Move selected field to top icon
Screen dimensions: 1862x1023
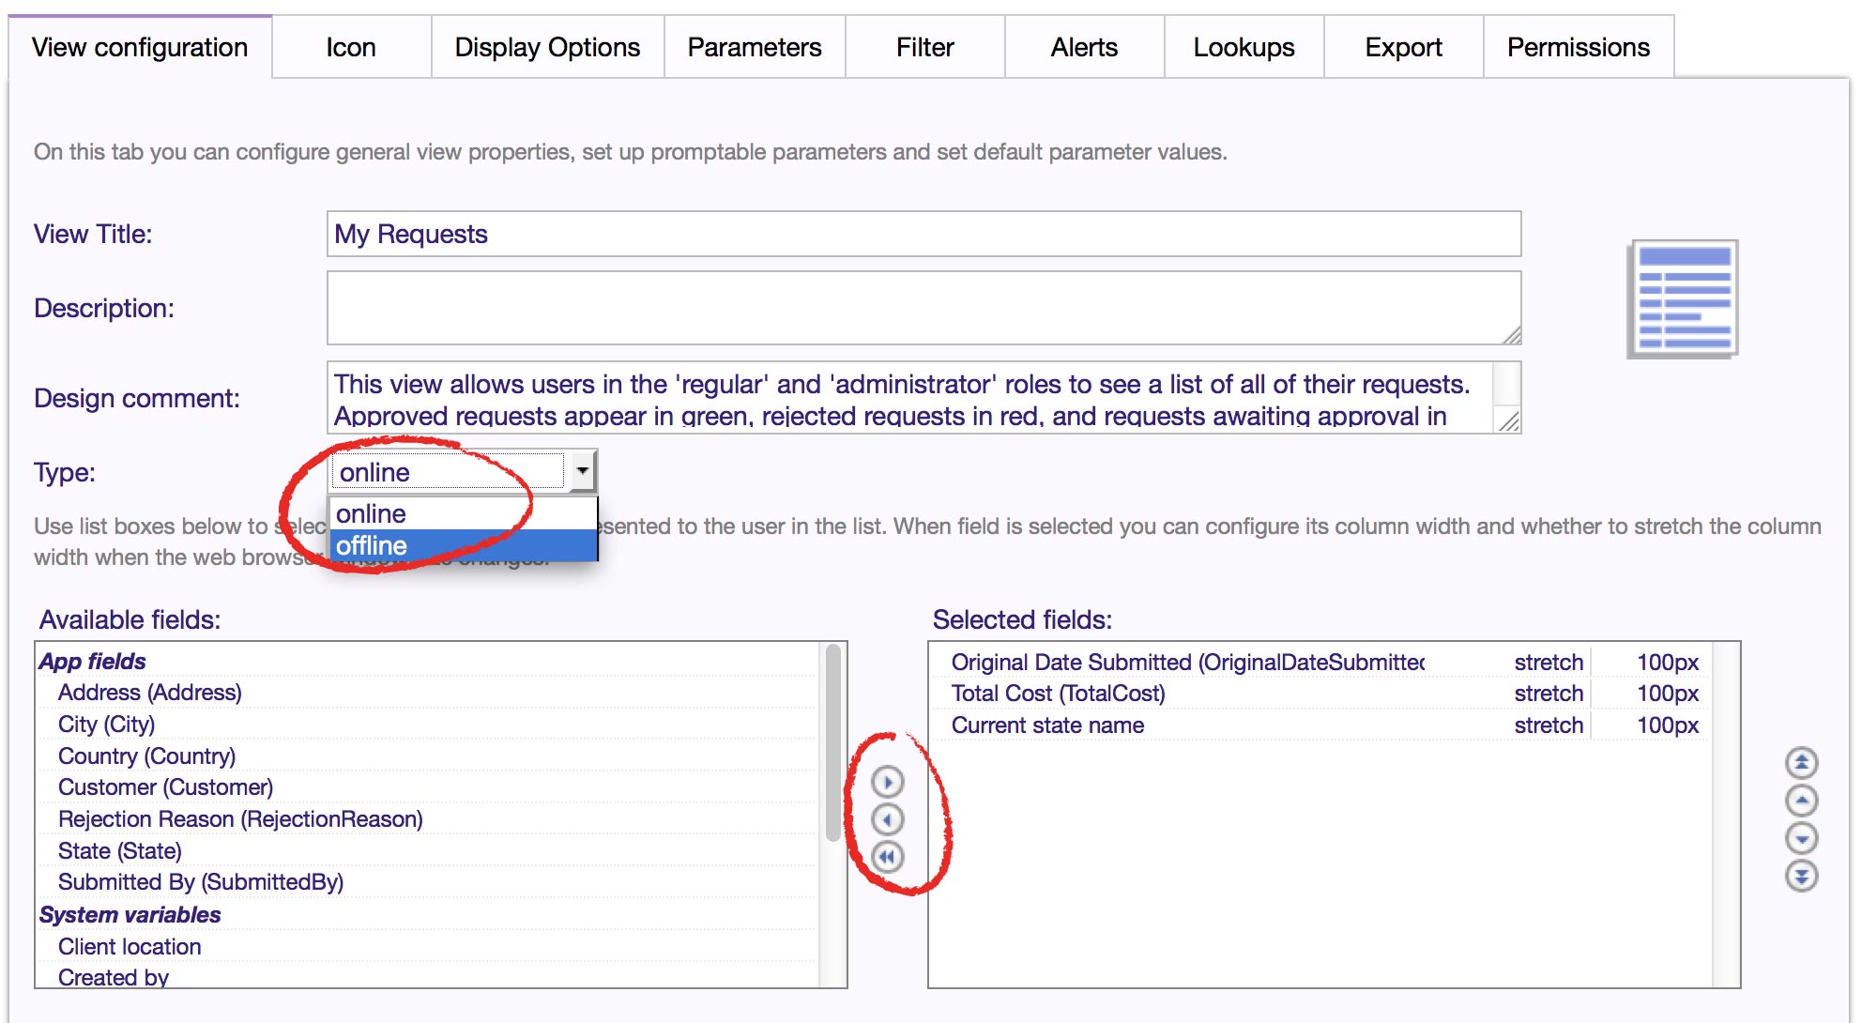1801,762
